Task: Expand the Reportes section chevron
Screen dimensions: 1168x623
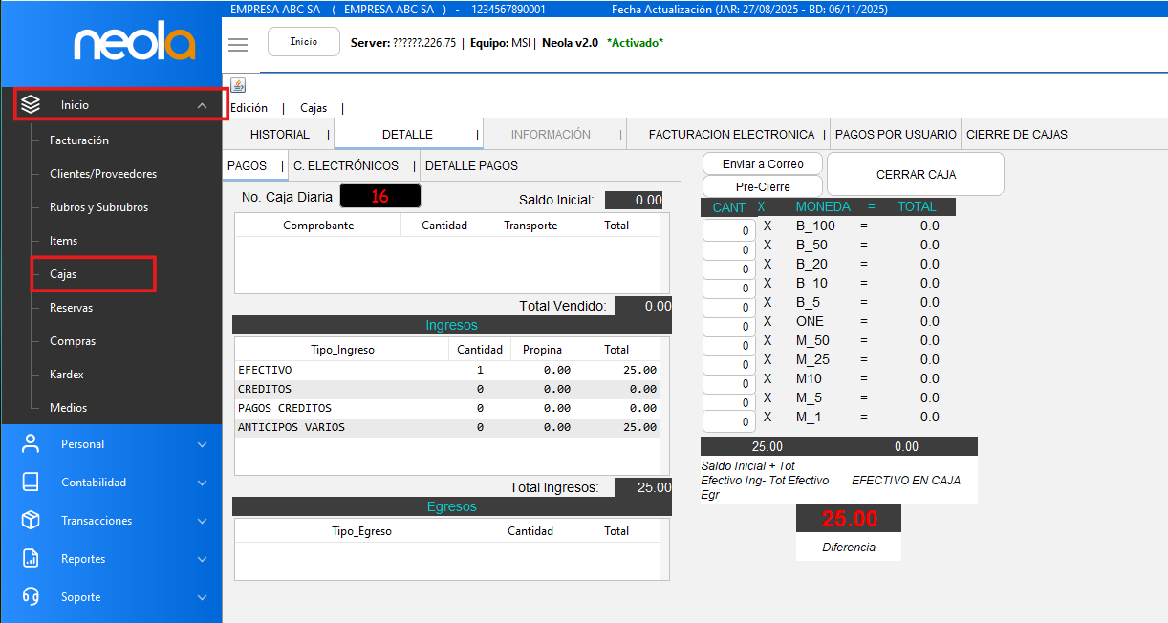Action: [202, 559]
